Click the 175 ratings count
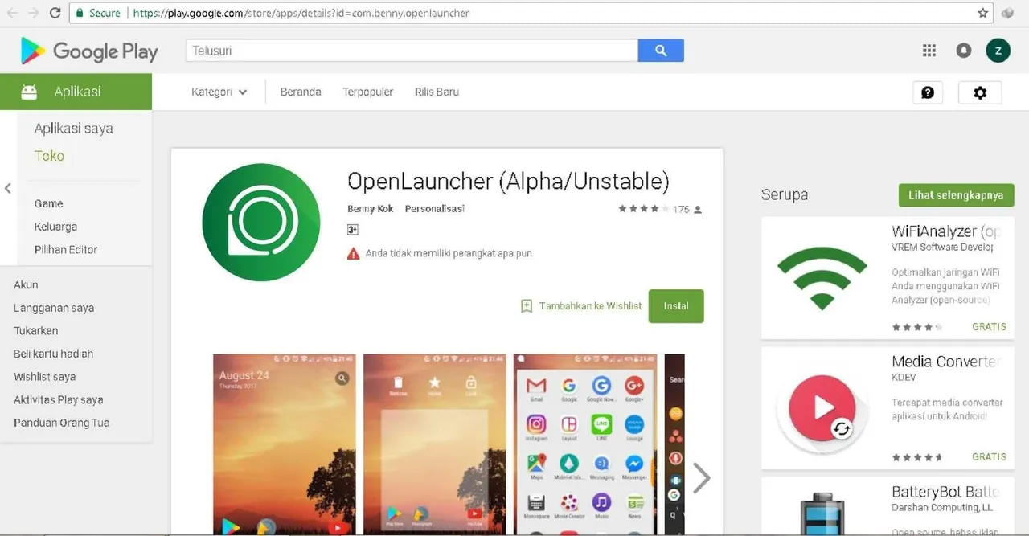The image size is (1029, 536). click(x=681, y=209)
